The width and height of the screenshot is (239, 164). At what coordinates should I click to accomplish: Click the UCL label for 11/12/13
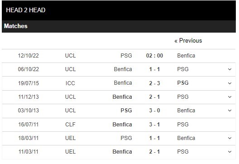pos(70,97)
